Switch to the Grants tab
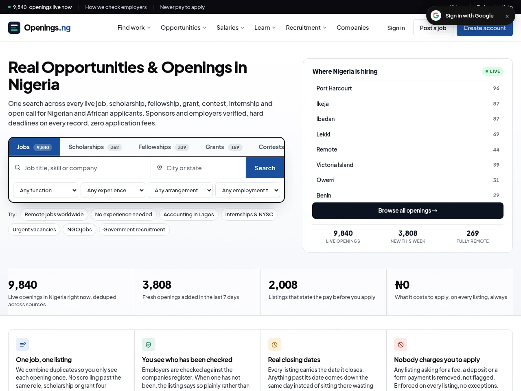This screenshot has width=521, height=391. click(224, 147)
